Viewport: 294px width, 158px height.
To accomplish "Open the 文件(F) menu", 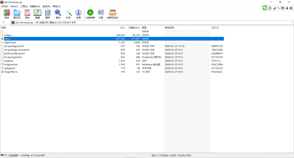I will (x=5, y=6).
